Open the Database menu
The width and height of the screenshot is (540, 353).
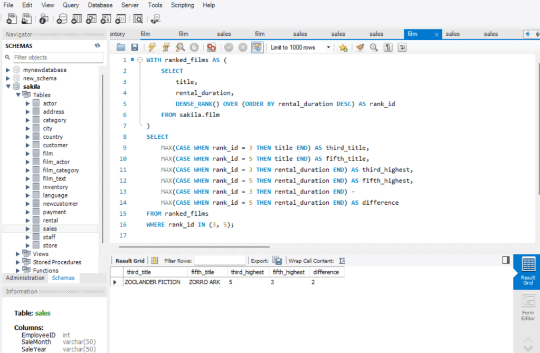(100, 5)
